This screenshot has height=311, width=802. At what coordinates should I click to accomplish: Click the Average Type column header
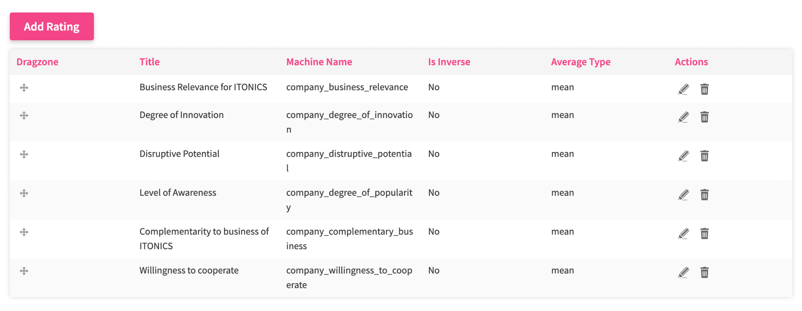click(x=580, y=62)
